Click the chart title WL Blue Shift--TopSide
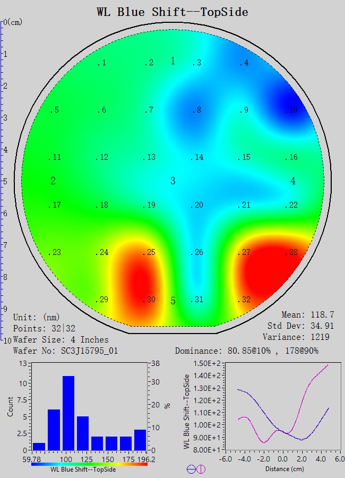 [172, 11]
